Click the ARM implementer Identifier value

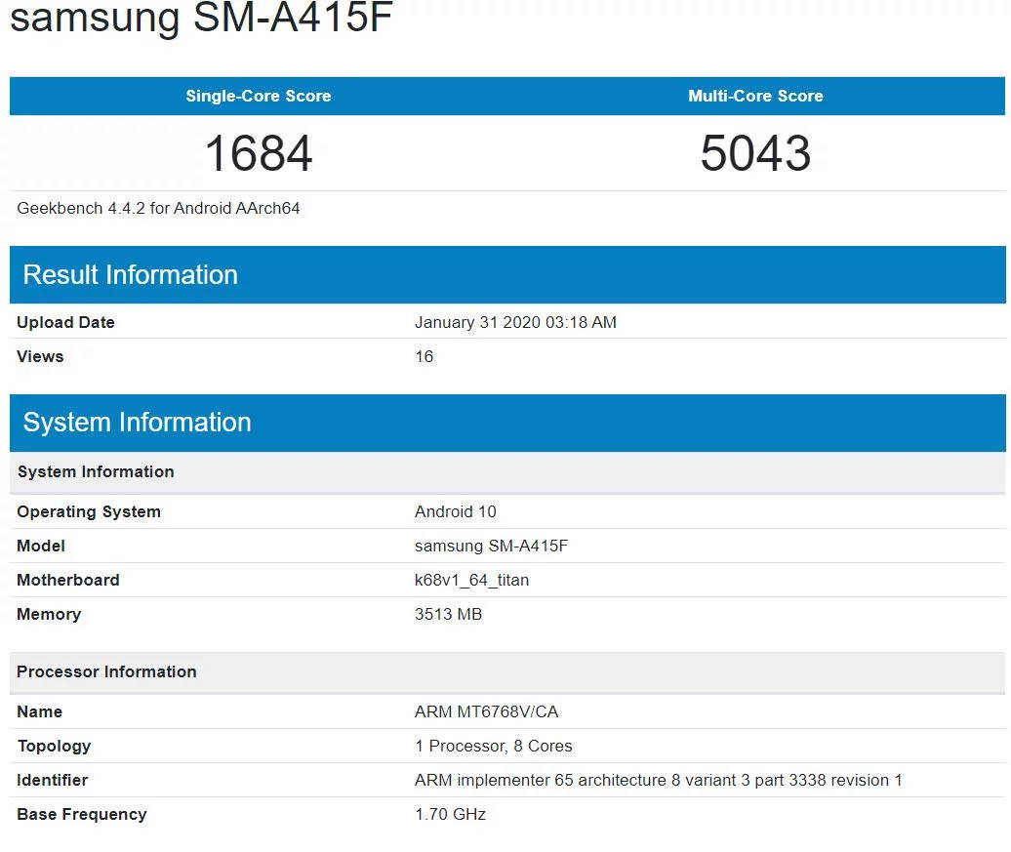pos(659,780)
